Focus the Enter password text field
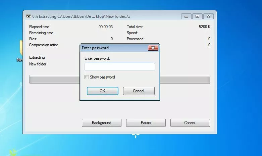Image resolution: width=262 pixels, height=156 pixels. [x=120, y=66]
